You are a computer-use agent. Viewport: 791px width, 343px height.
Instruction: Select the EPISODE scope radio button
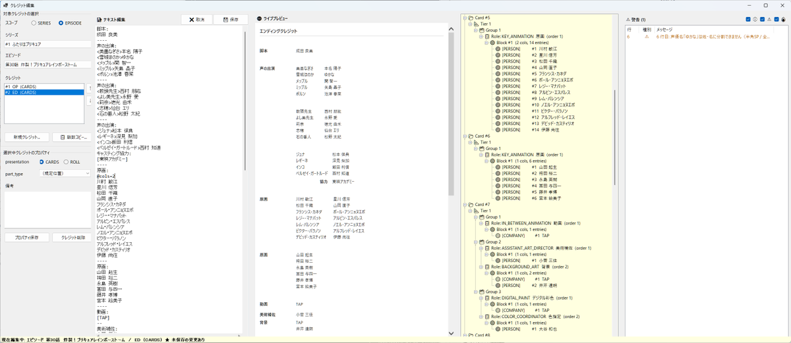point(61,23)
